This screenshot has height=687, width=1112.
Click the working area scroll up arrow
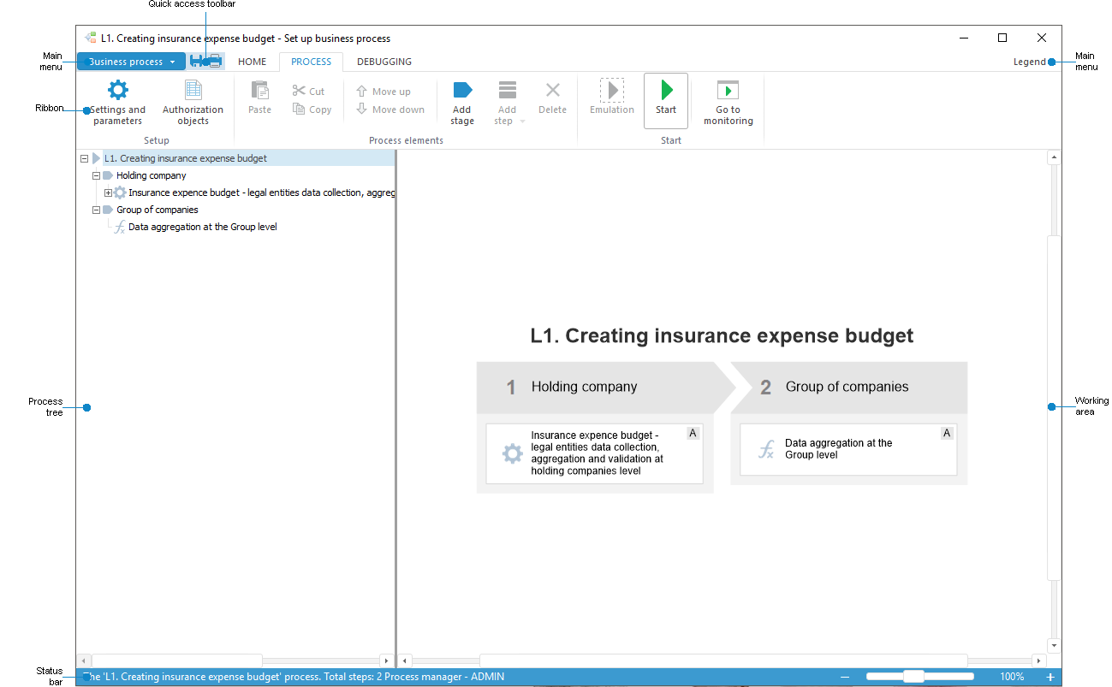(x=1055, y=157)
